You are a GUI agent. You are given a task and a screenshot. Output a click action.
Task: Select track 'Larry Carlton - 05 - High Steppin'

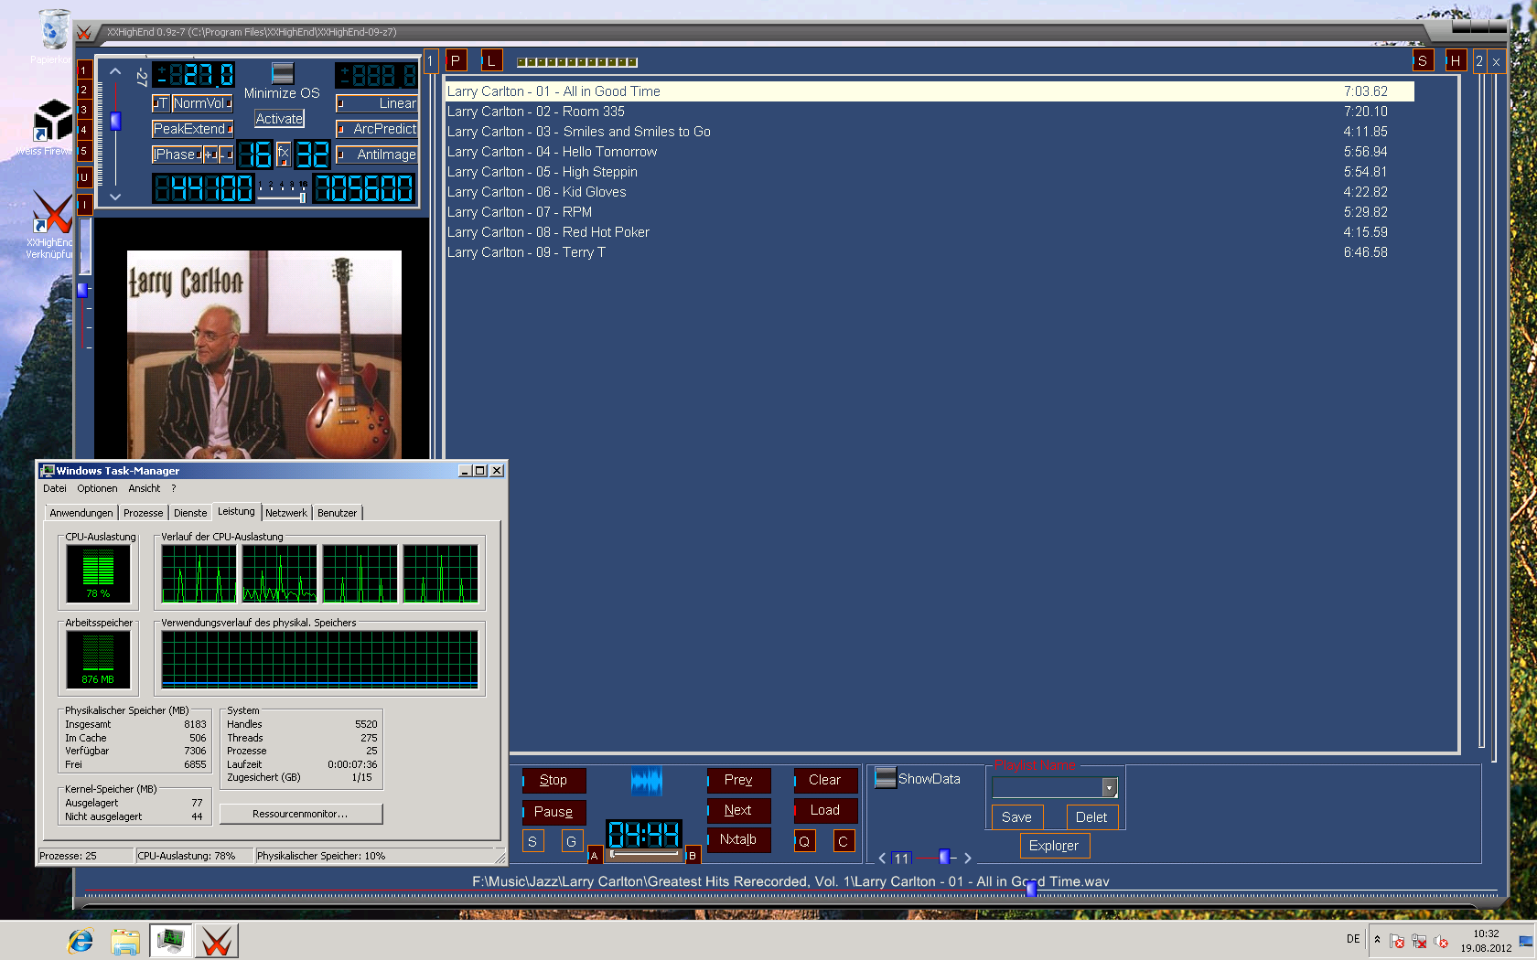tap(930, 172)
